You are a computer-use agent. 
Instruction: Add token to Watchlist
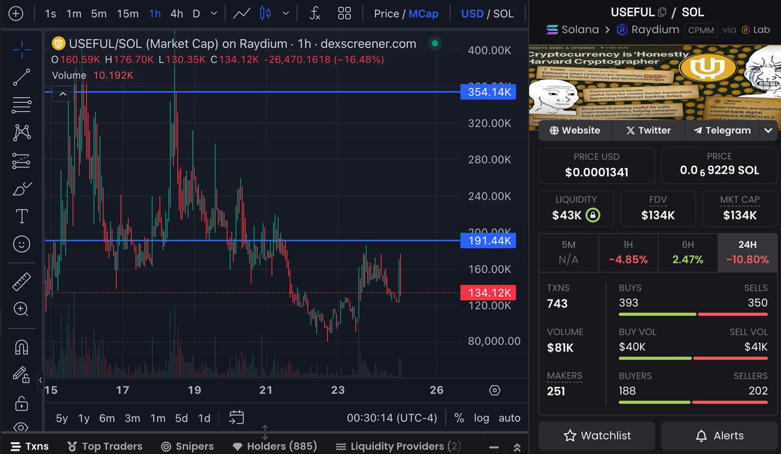click(597, 436)
